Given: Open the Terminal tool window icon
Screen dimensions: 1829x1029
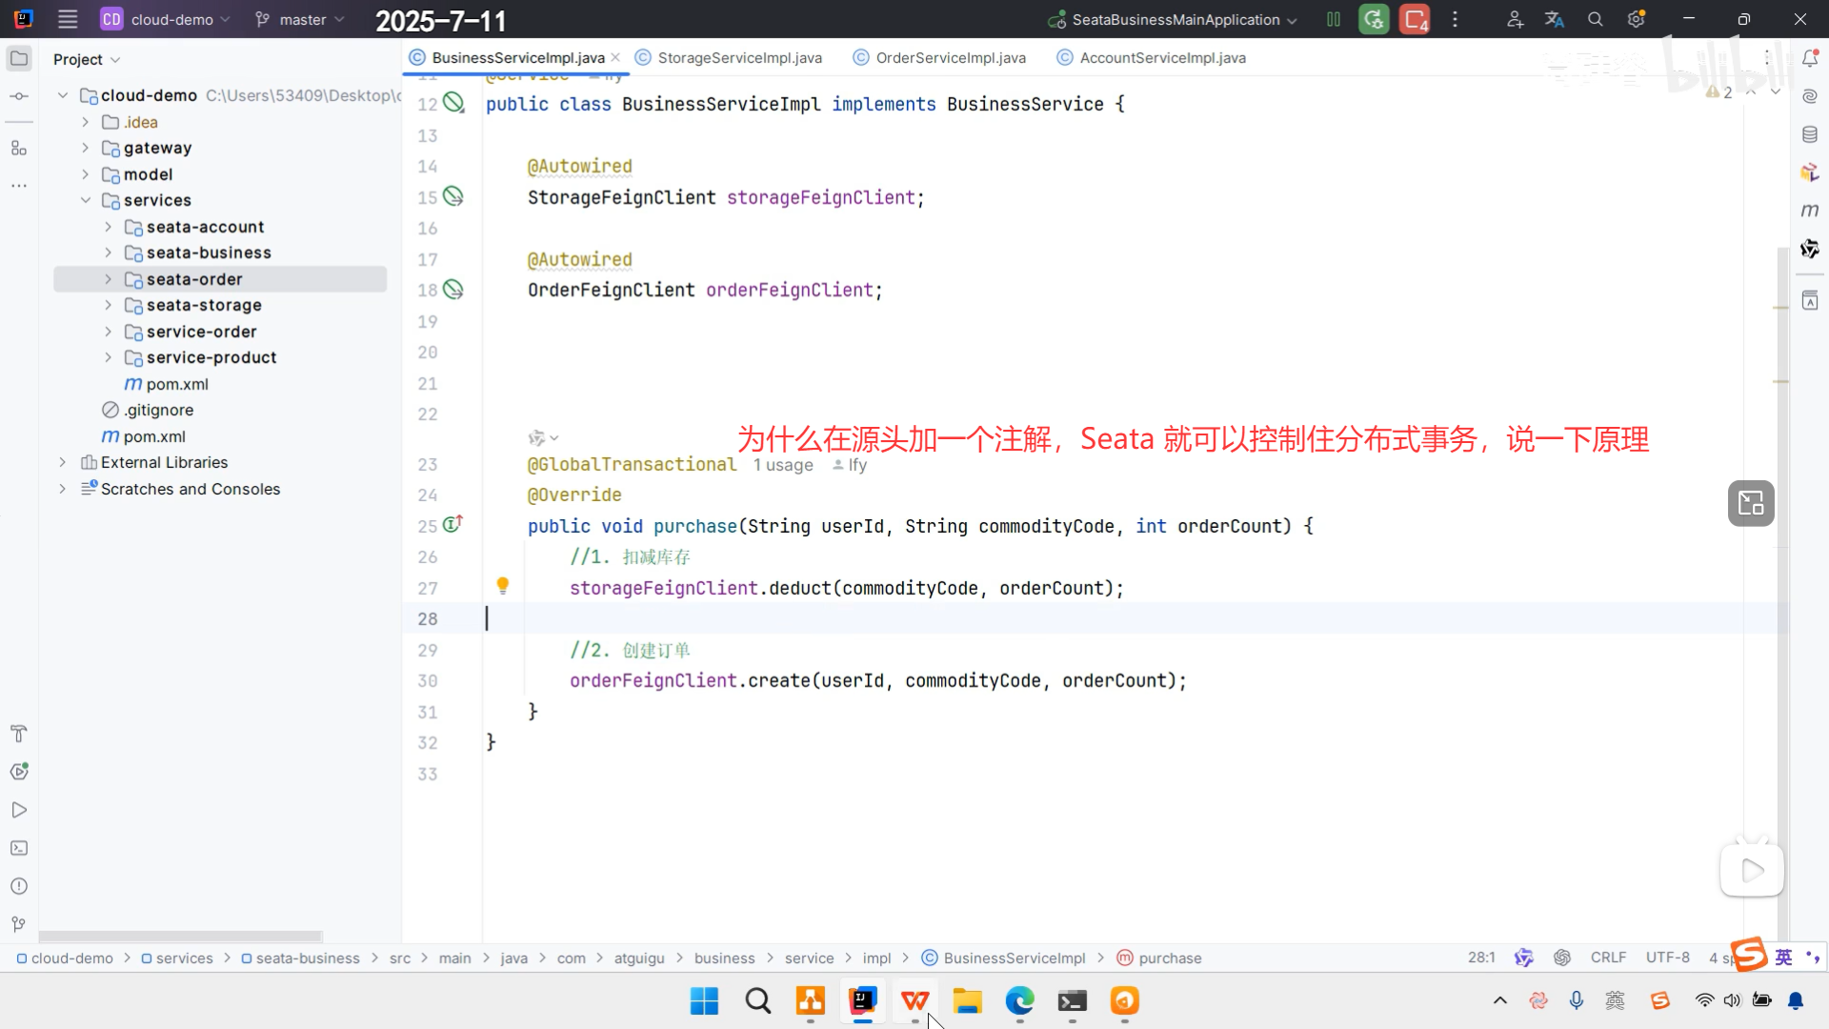Looking at the screenshot, I should tap(18, 848).
